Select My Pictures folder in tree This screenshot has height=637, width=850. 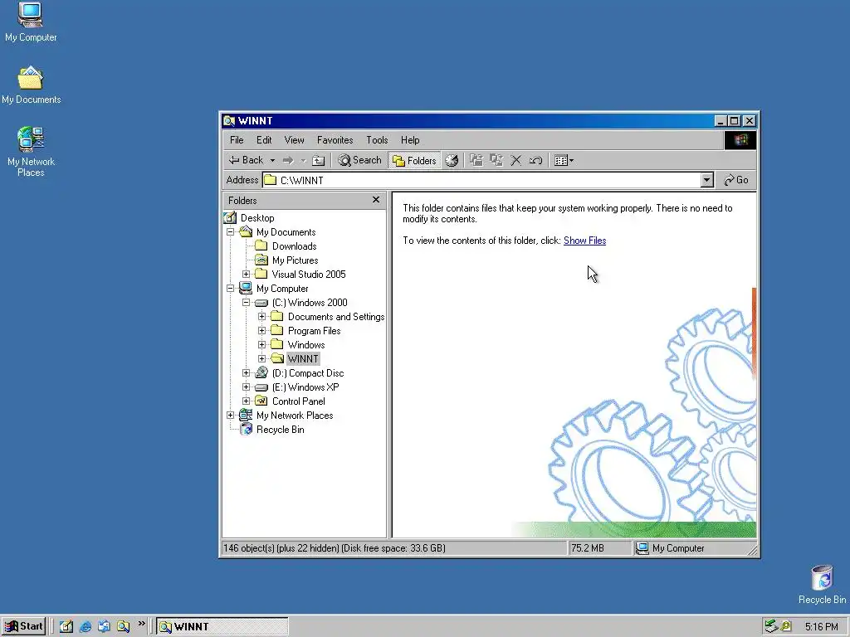click(x=295, y=260)
